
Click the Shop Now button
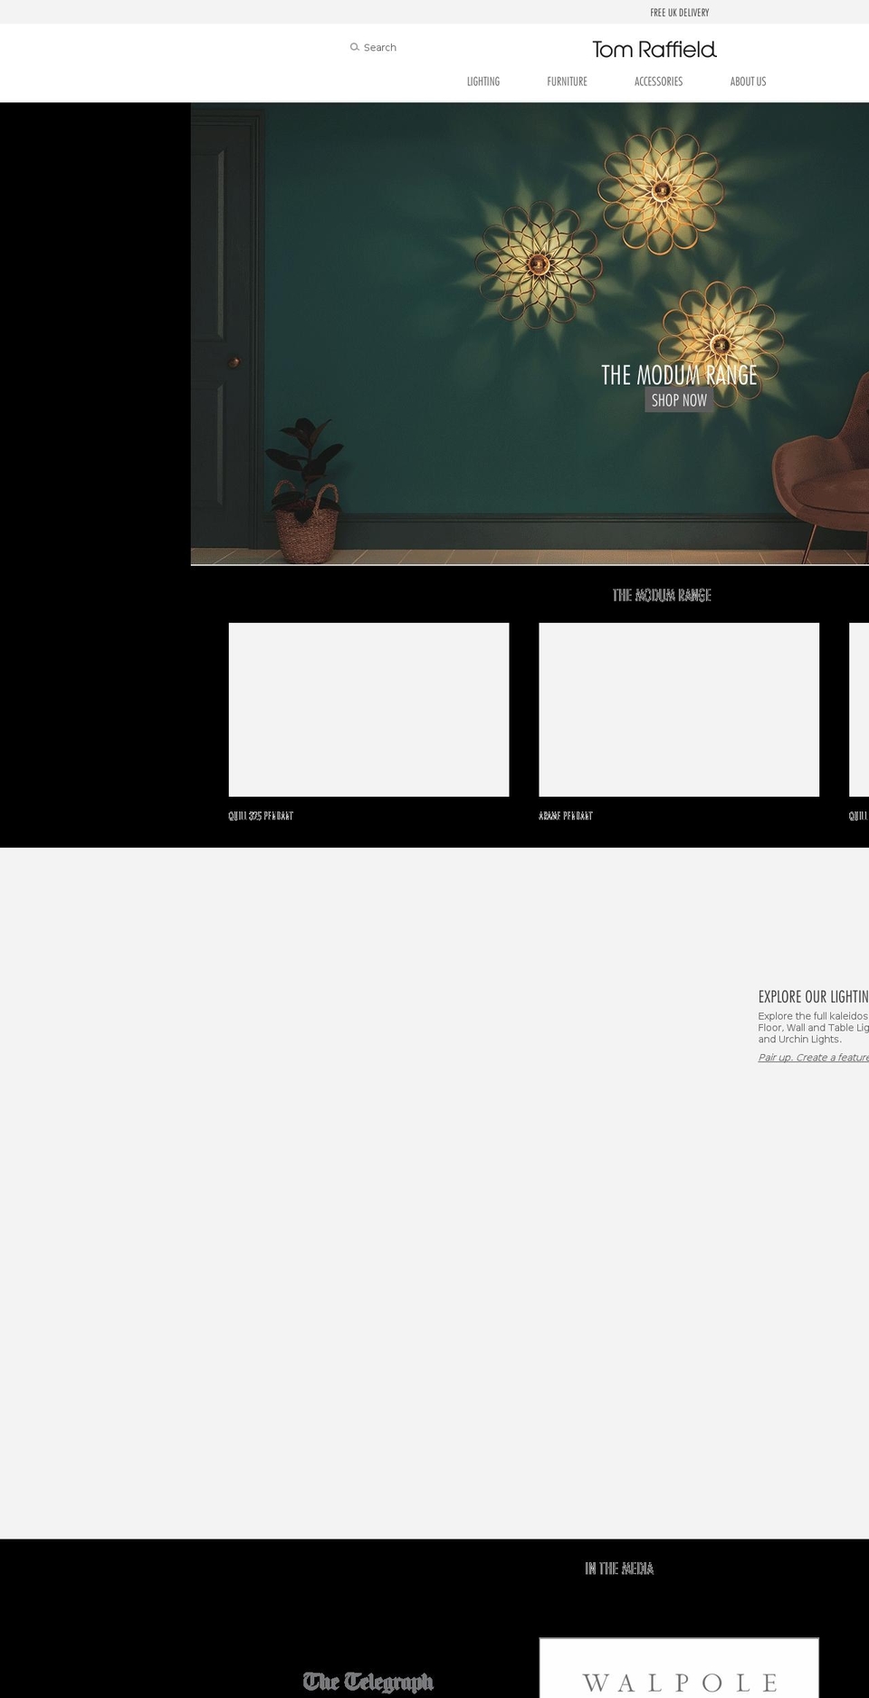click(x=679, y=400)
